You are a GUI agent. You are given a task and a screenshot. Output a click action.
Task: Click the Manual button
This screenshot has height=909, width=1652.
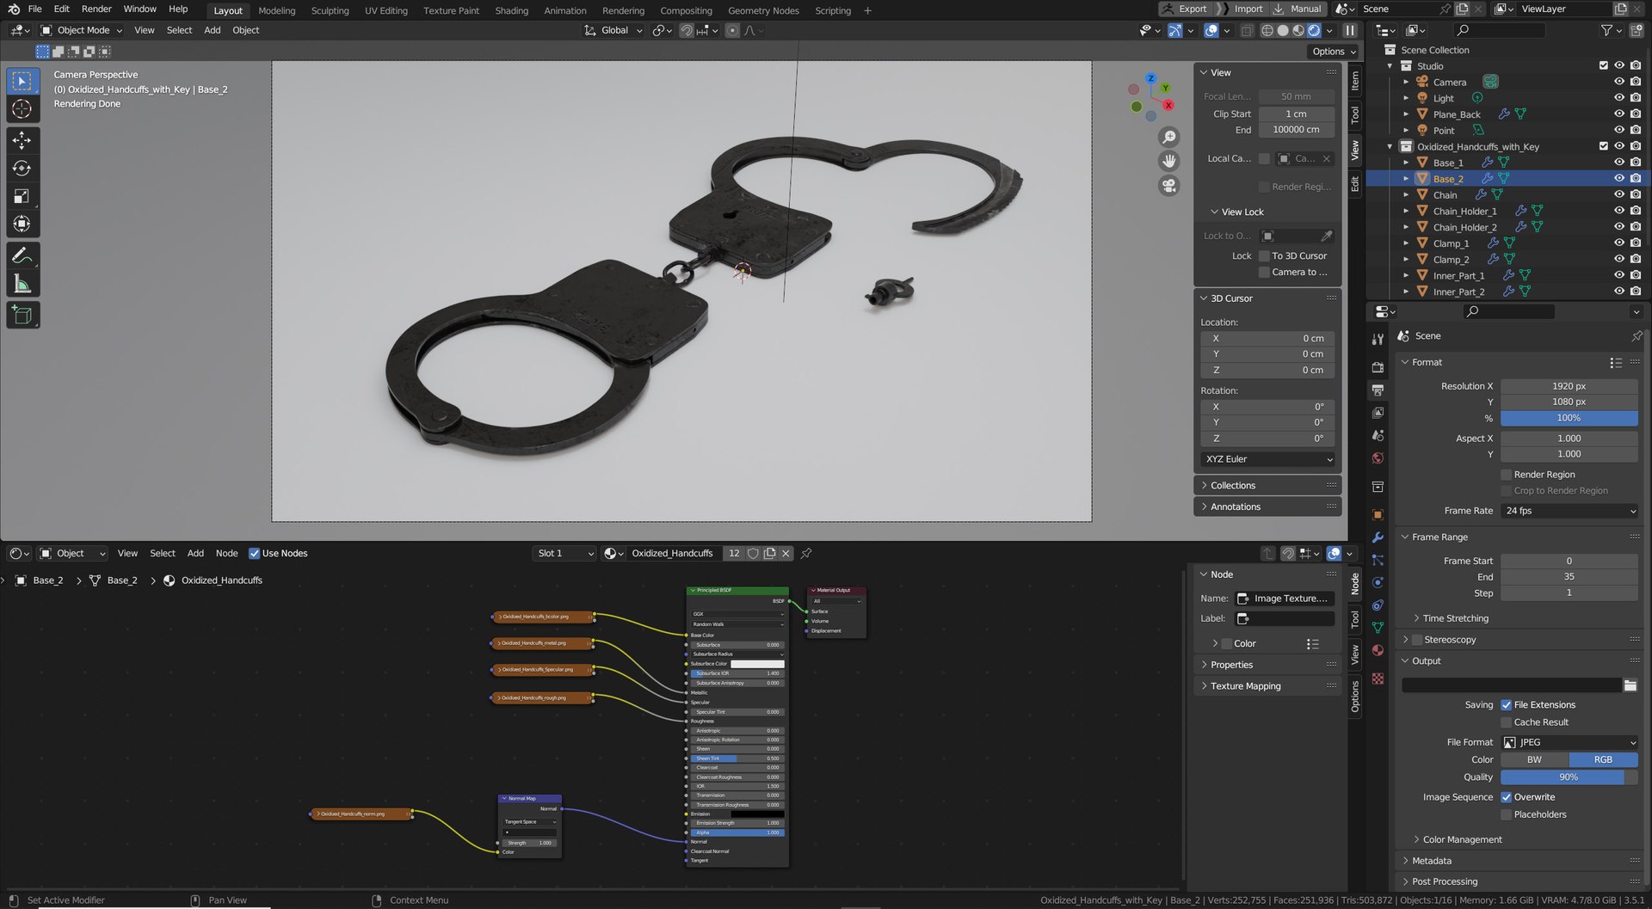click(x=1298, y=9)
